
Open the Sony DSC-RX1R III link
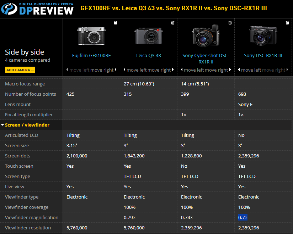[x=263, y=56]
